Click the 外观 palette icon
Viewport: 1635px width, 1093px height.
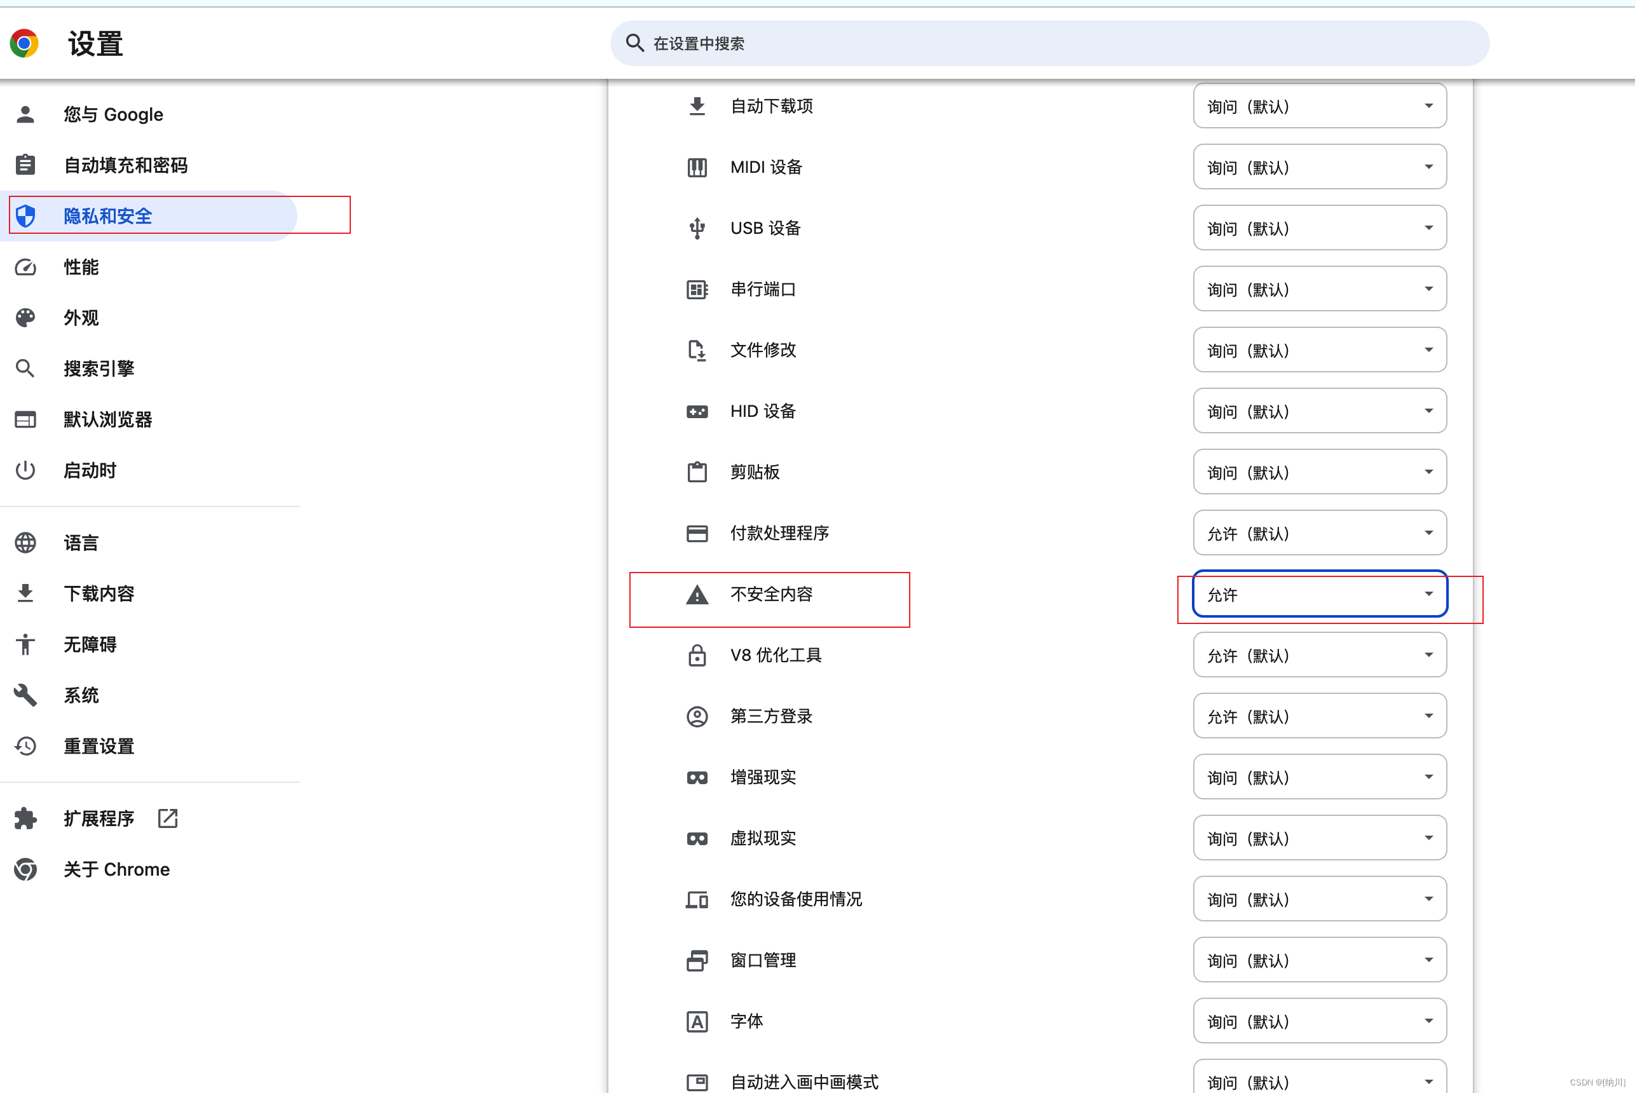pos(26,318)
